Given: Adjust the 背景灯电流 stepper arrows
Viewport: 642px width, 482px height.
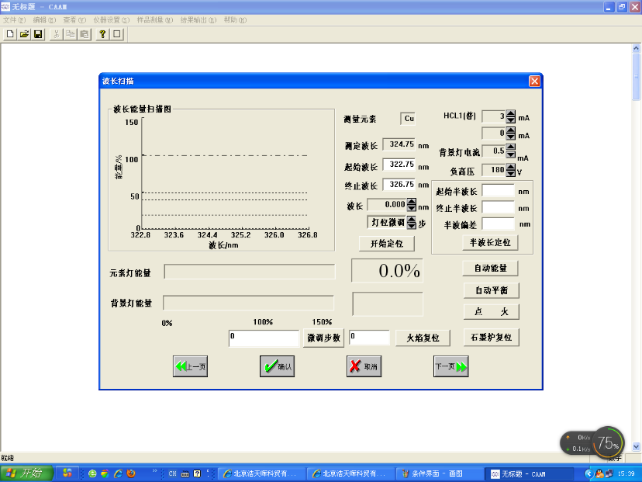Looking at the screenshot, I should [510, 151].
